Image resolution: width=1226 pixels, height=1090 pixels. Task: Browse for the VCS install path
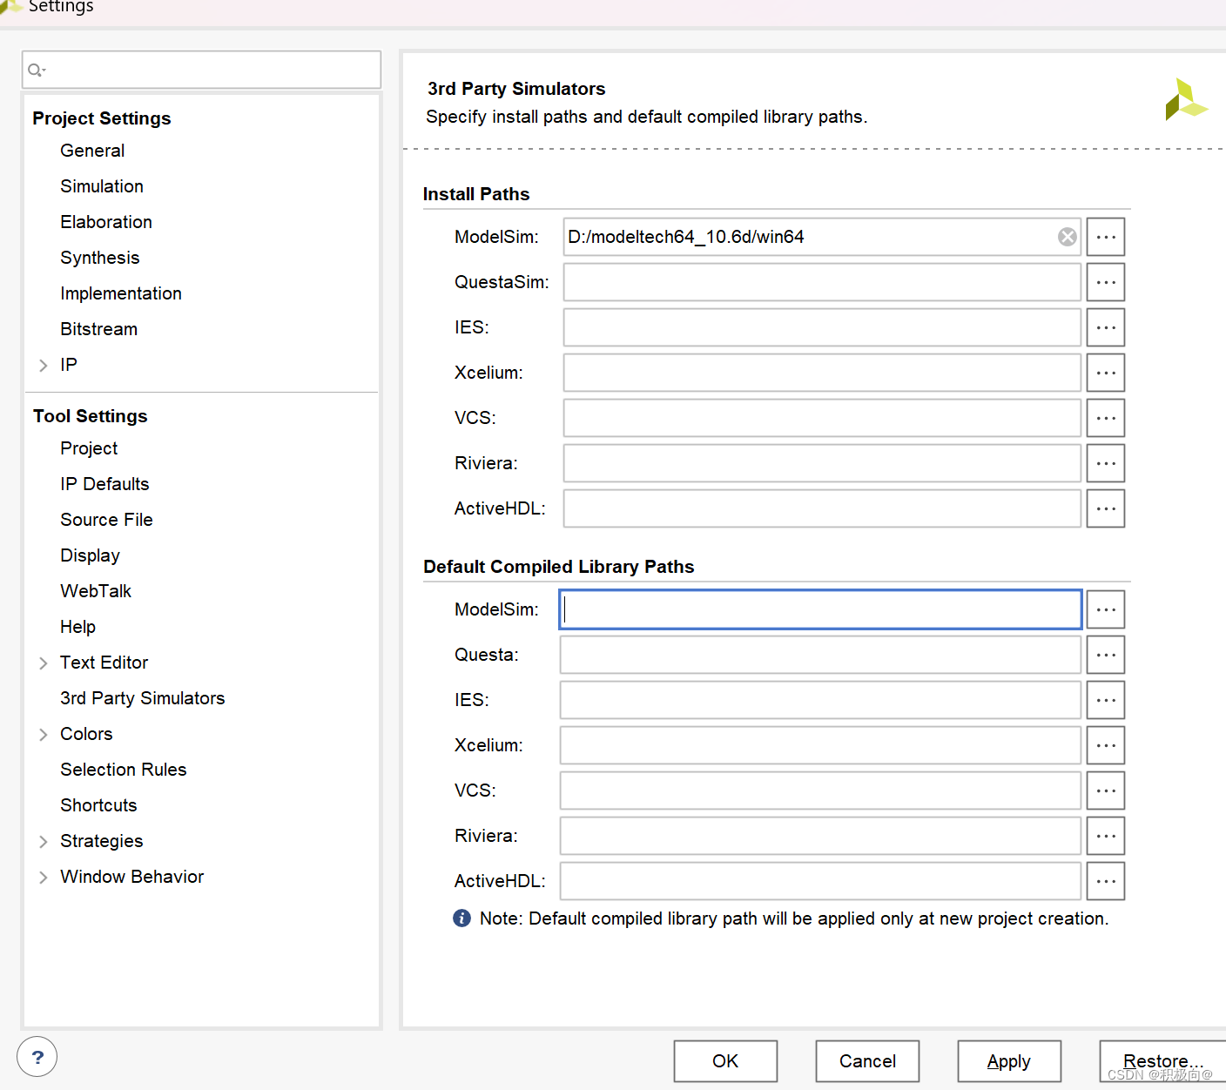[1105, 418]
